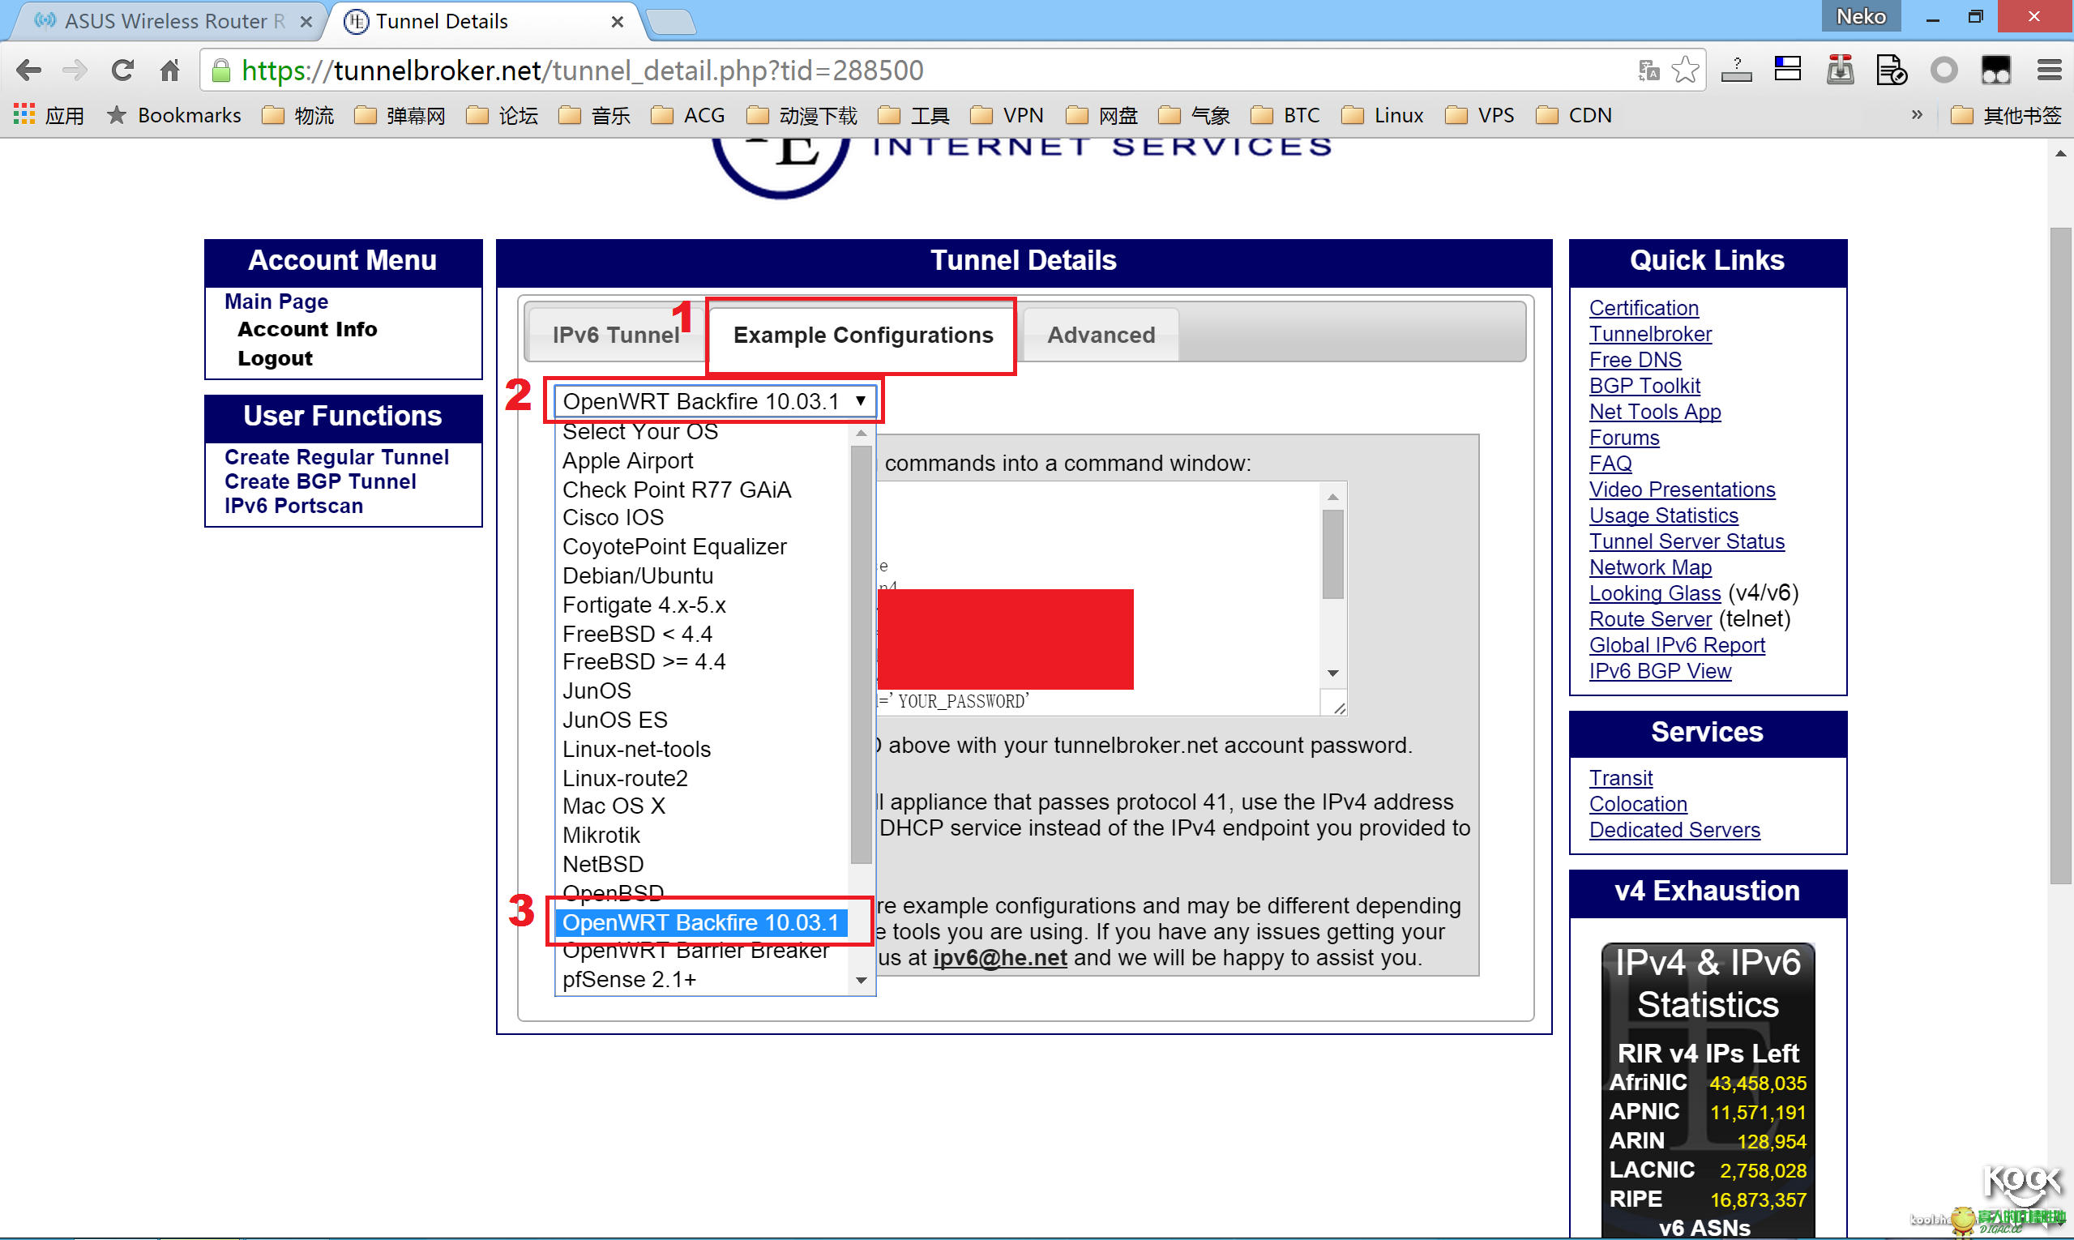The width and height of the screenshot is (2074, 1240).
Task: Click the round gray extension icon
Action: (1944, 71)
